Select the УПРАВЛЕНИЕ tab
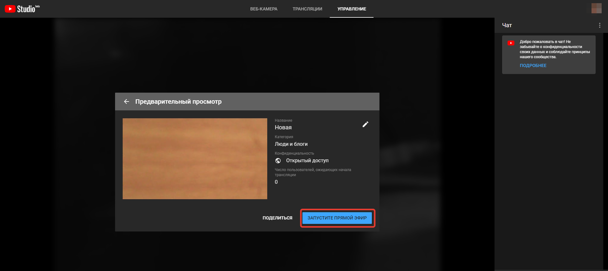 click(x=352, y=9)
